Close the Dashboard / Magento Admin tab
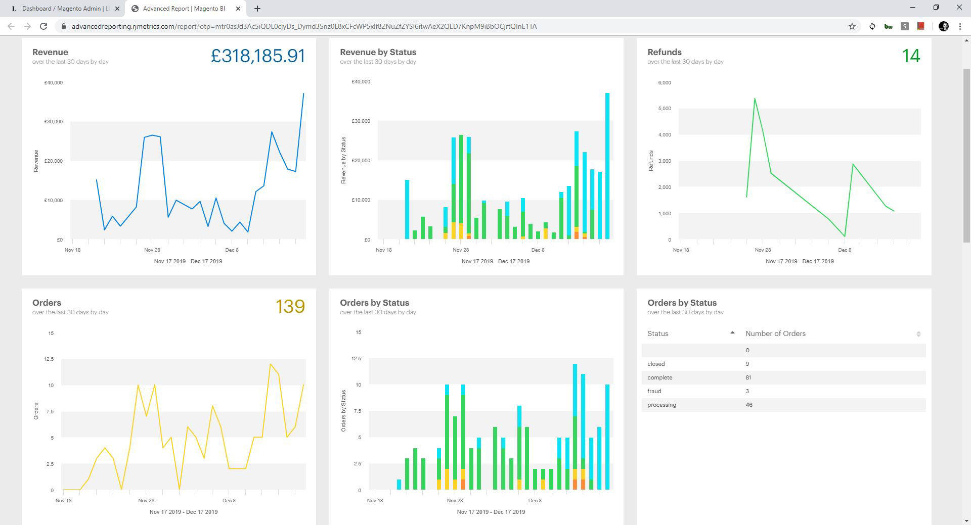This screenshot has width=971, height=525. (x=117, y=9)
